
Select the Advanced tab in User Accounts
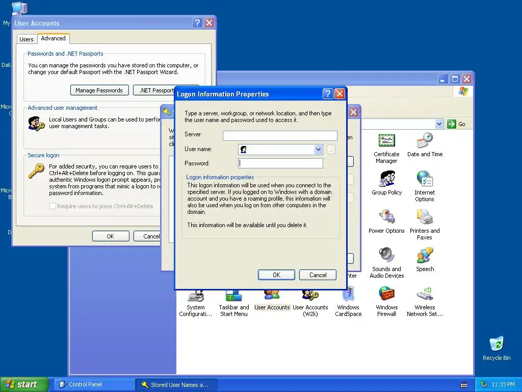click(53, 38)
